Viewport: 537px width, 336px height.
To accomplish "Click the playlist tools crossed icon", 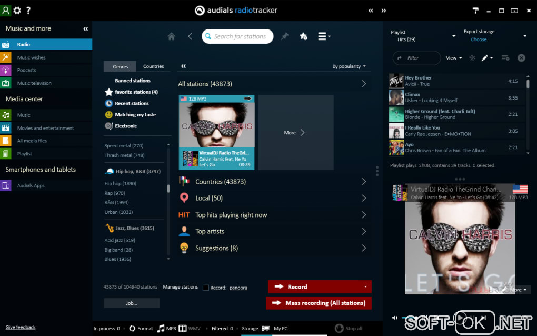I will click(x=472, y=58).
